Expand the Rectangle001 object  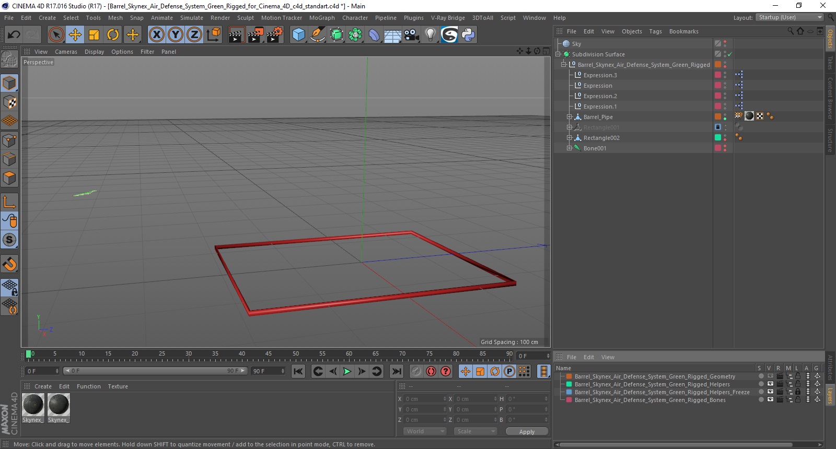(x=570, y=127)
